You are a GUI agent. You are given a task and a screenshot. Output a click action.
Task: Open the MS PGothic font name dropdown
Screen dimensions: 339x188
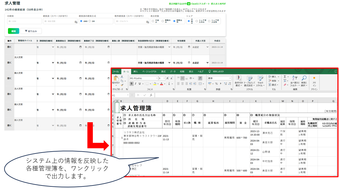point(157,78)
